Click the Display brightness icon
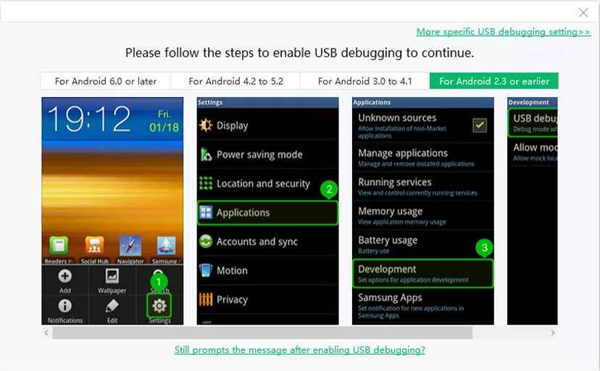Screen dimensions: 600x371 click(x=206, y=125)
